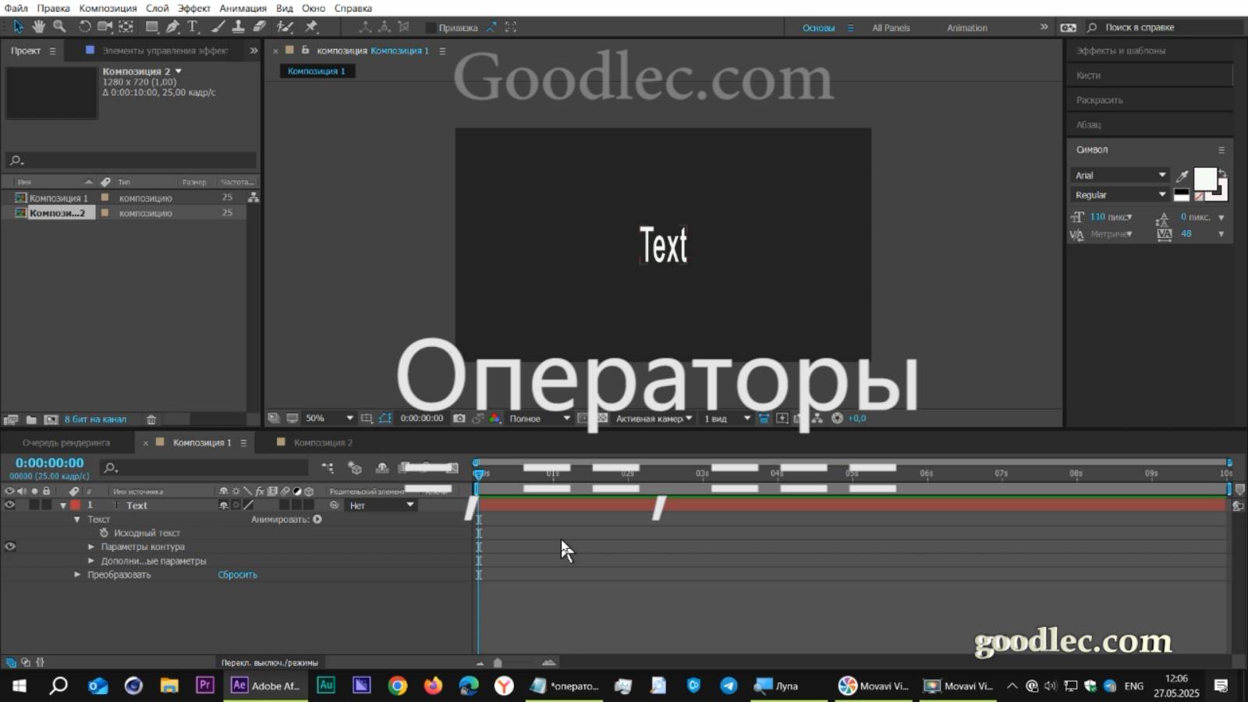Select the Brush tool
Screen dimensions: 1248x702
pos(217,27)
